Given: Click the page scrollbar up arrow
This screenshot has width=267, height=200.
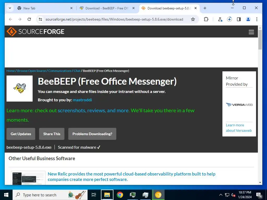Looking at the screenshot, I should [260, 28].
